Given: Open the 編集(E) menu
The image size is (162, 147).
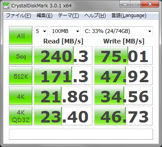Looking at the screenshot, I should (x=44, y=16).
